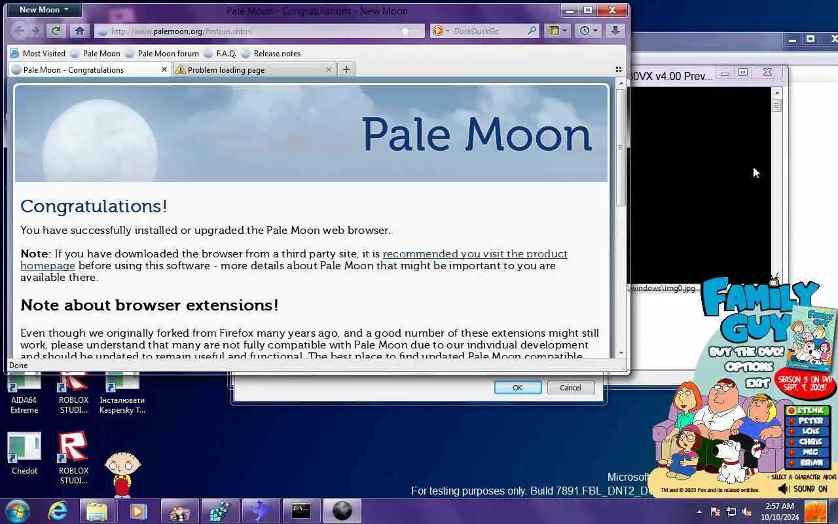The width and height of the screenshot is (838, 524).
Task: Click the Show desktop strip on taskbar
Action: [834, 511]
